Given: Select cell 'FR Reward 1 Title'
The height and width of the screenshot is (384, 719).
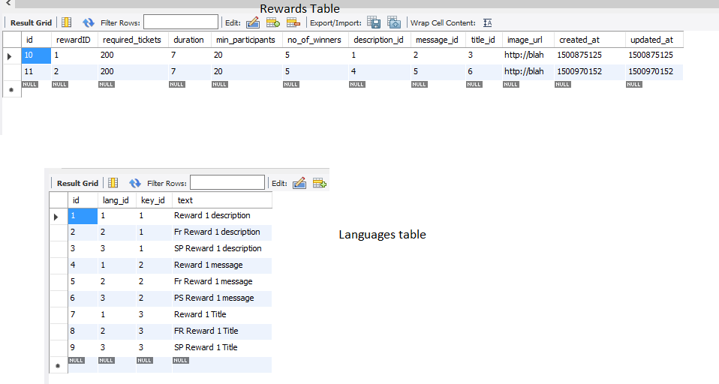Looking at the screenshot, I should (x=222, y=331).
